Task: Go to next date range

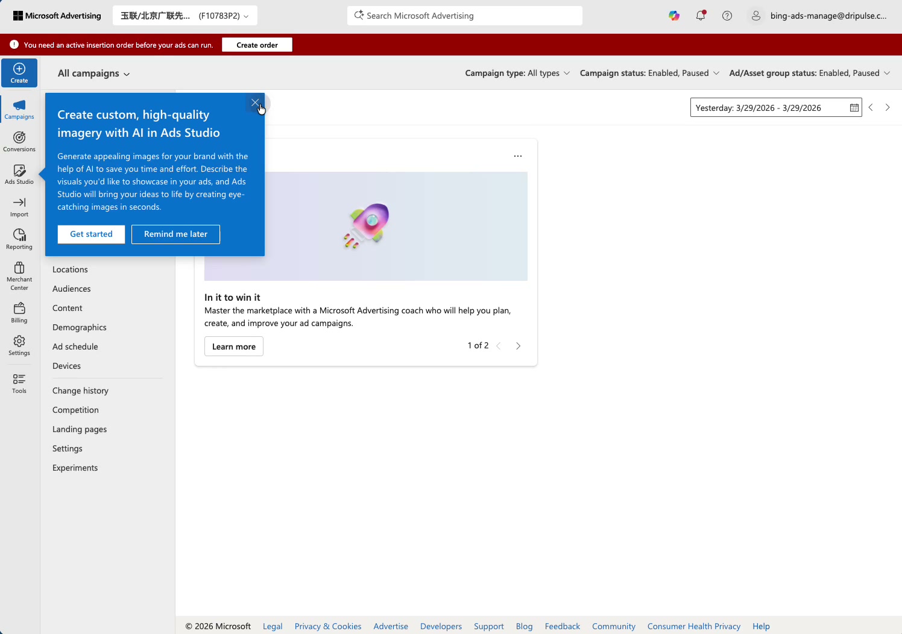Action: (888, 107)
